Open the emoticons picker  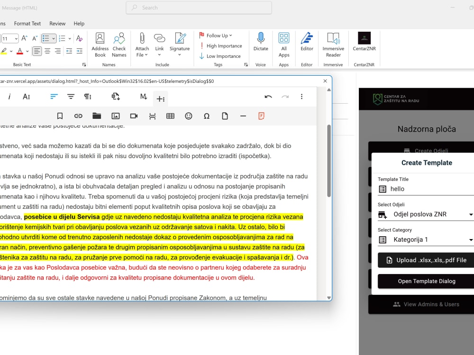189,116
